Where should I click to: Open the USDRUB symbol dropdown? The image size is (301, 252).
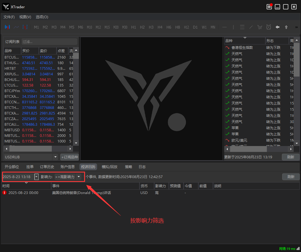[55, 157]
